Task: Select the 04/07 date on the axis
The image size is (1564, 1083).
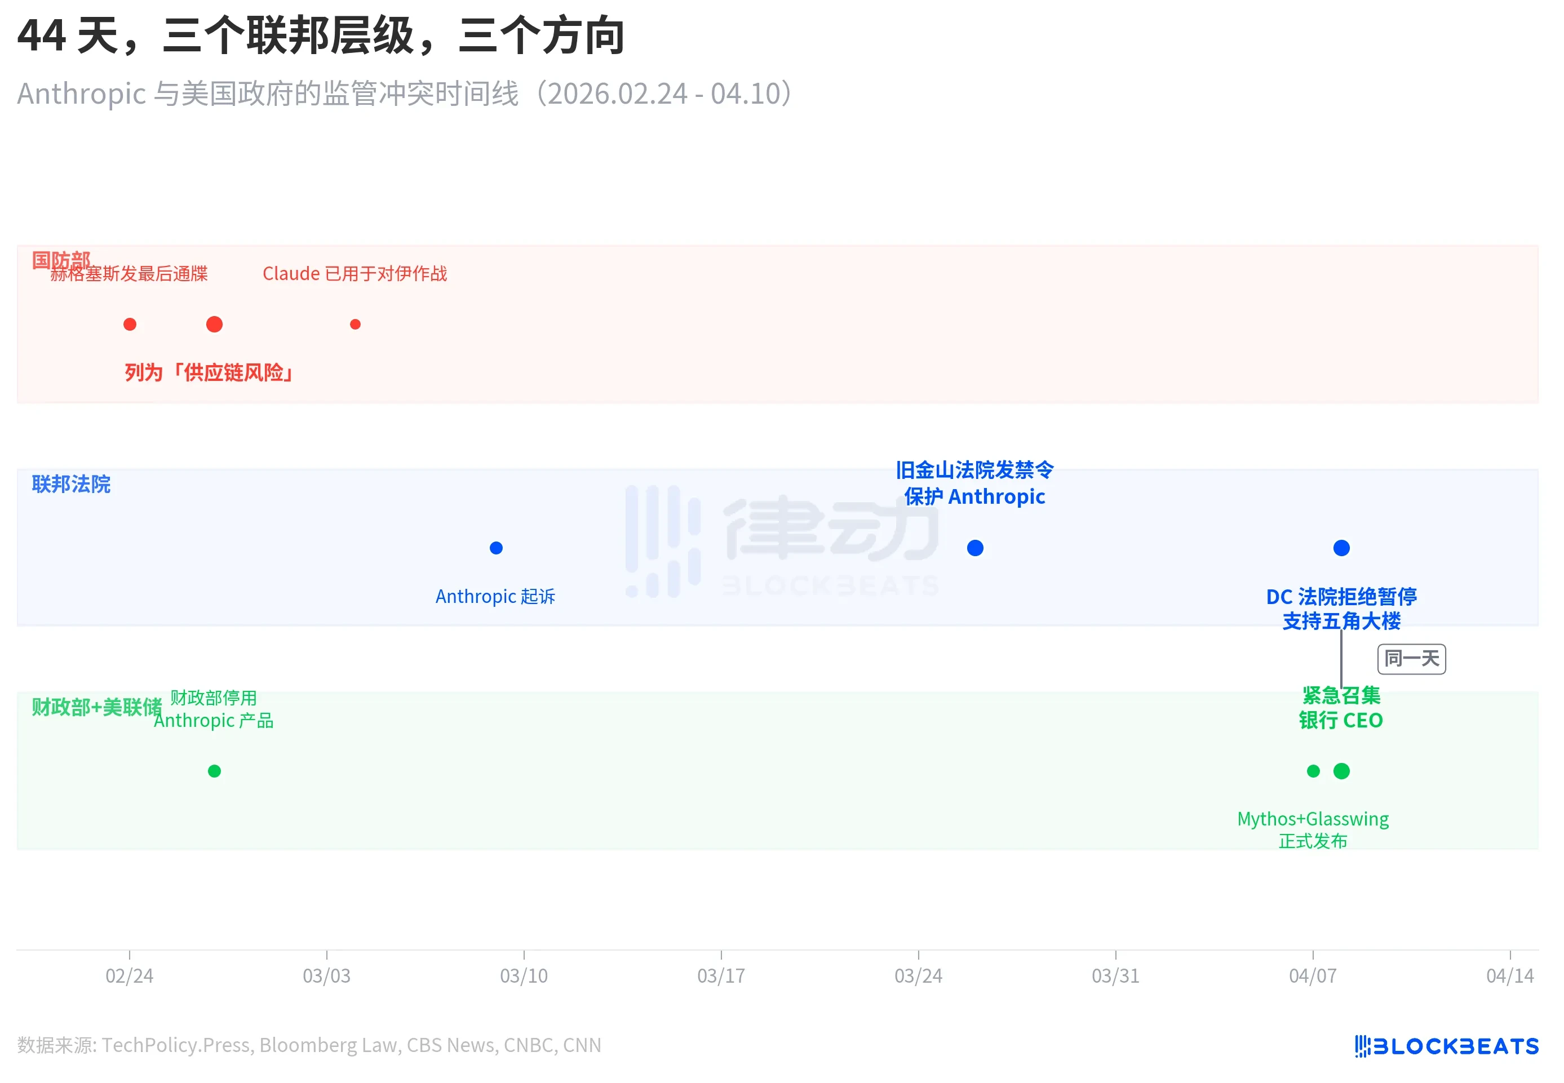Action: click(1312, 976)
